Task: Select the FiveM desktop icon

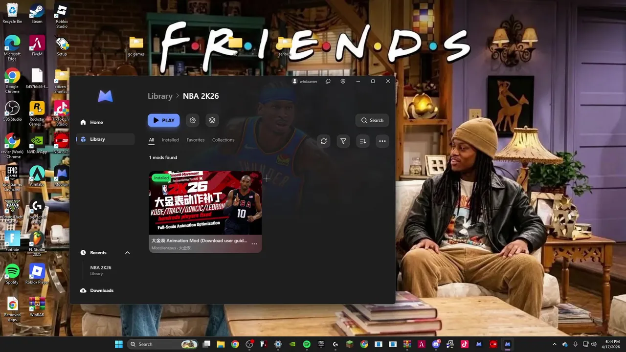Action: tap(37, 45)
